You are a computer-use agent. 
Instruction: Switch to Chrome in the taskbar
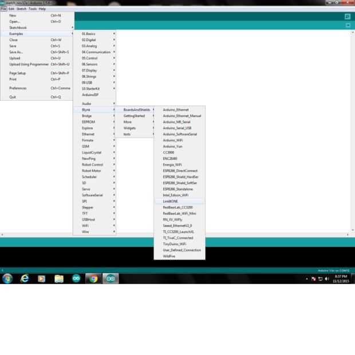[93, 278]
